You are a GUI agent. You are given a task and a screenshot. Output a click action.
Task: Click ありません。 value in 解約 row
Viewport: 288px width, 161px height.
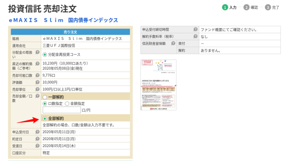[211, 51]
